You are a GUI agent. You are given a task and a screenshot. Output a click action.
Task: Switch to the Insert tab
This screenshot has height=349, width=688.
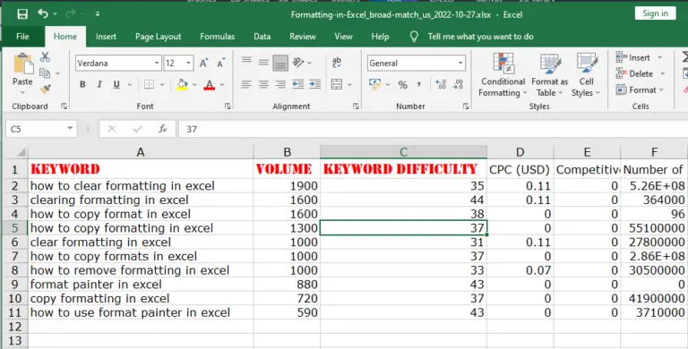coord(106,37)
